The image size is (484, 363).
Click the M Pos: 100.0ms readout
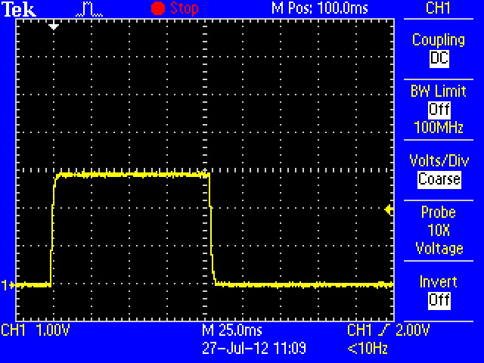click(319, 8)
